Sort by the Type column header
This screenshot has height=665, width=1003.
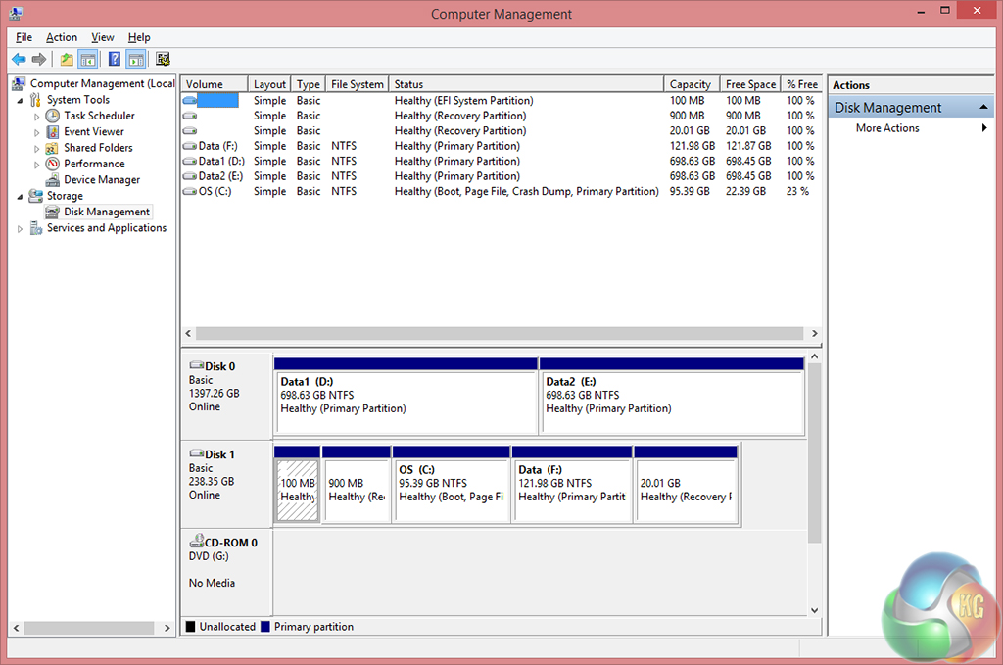coord(309,84)
